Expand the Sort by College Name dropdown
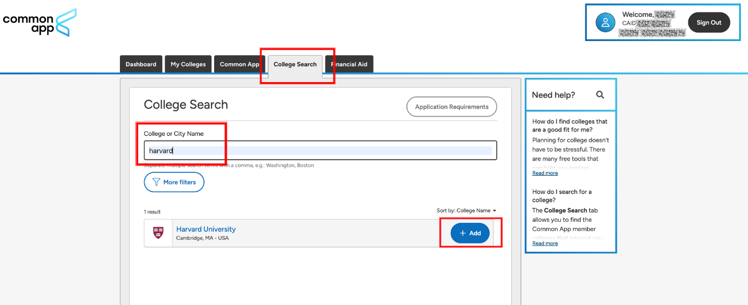 click(x=467, y=211)
